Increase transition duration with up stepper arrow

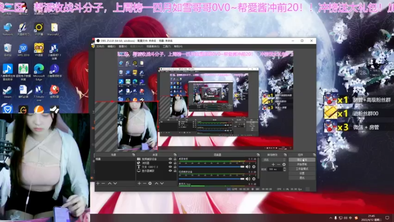point(285,168)
